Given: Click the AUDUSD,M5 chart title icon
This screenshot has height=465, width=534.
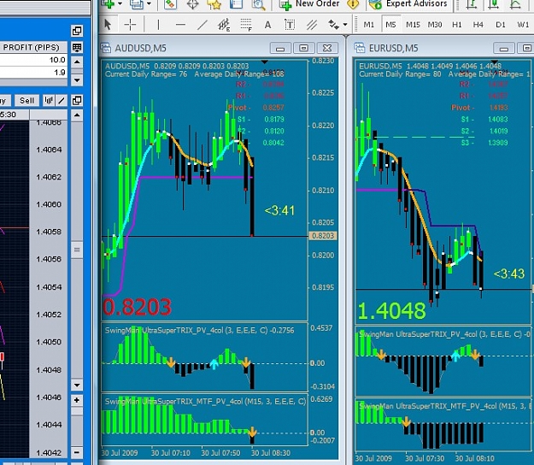Looking at the screenshot, I should (106, 48).
